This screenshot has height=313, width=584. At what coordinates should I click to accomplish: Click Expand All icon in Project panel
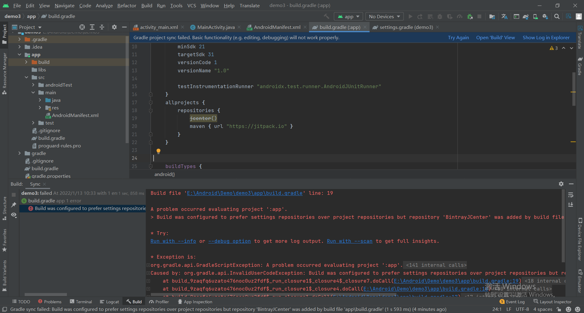(x=92, y=27)
